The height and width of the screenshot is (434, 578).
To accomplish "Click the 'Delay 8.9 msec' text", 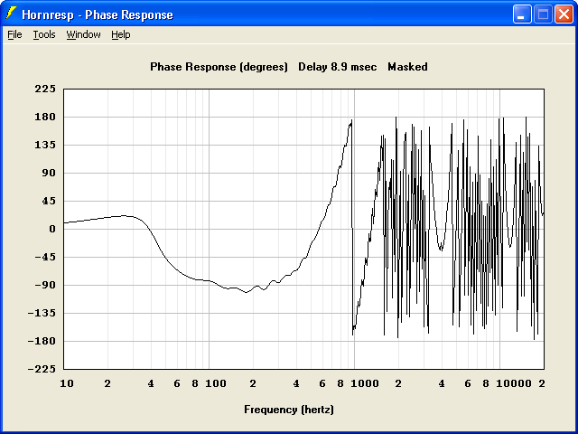I will tap(337, 67).
